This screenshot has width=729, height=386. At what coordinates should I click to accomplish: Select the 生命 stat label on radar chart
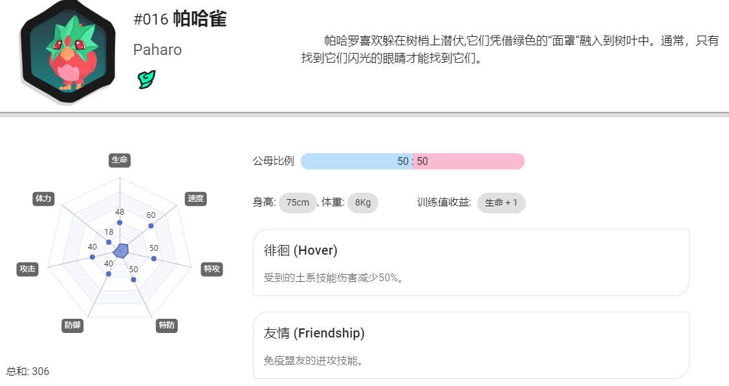120,160
